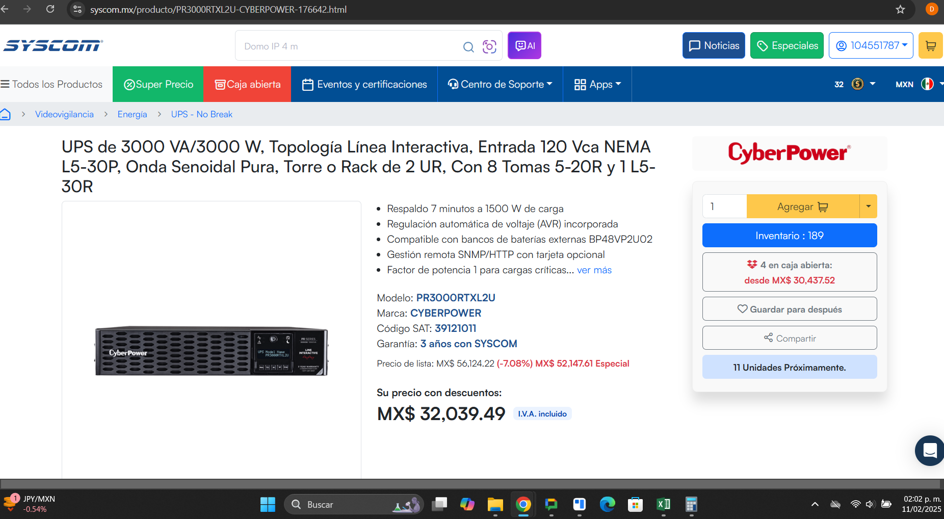
Task: Open Windows Start menu
Action: click(x=268, y=504)
